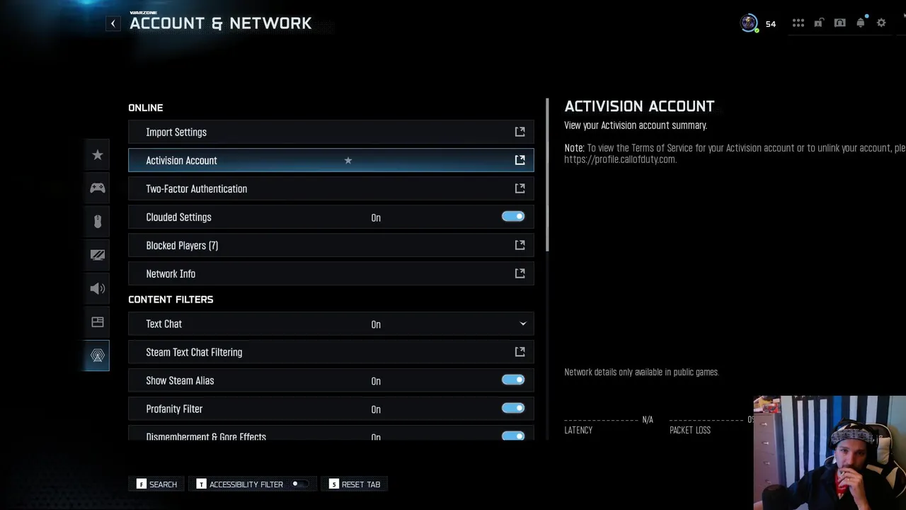Open Keyboard & Mouse settings tab
Viewport: 906px width, 510px height.
click(98, 221)
